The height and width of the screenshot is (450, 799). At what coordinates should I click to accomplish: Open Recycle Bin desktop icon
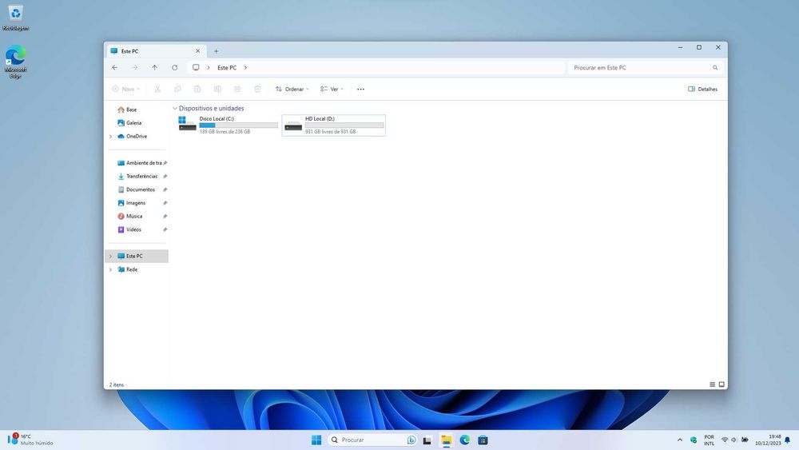(15, 18)
